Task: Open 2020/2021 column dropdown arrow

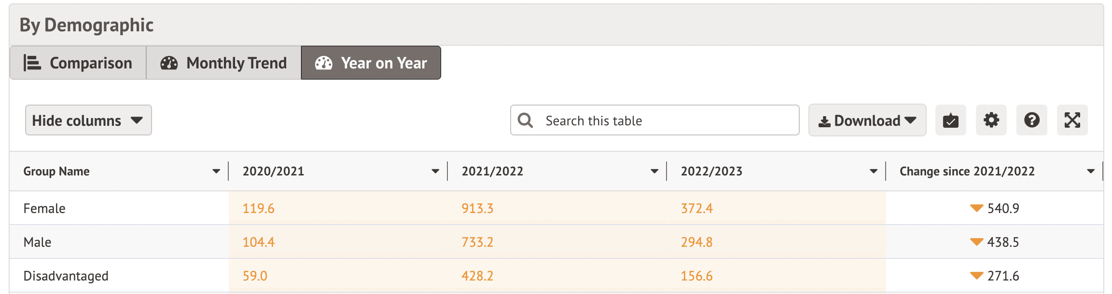Action: [x=435, y=172]
